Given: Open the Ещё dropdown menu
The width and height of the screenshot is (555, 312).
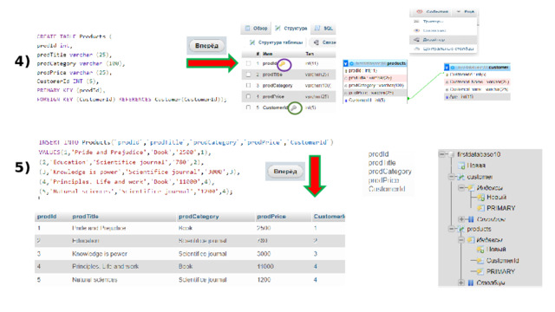Looking at the screenshot, I should [x=466, y=12].
